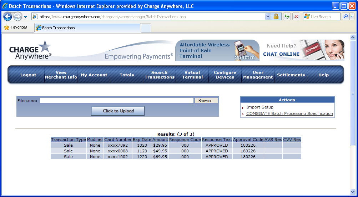Viewport: 358px width, 197px height.
Task: Open the address bar URL dropdown
Action: tap(268, 17)
